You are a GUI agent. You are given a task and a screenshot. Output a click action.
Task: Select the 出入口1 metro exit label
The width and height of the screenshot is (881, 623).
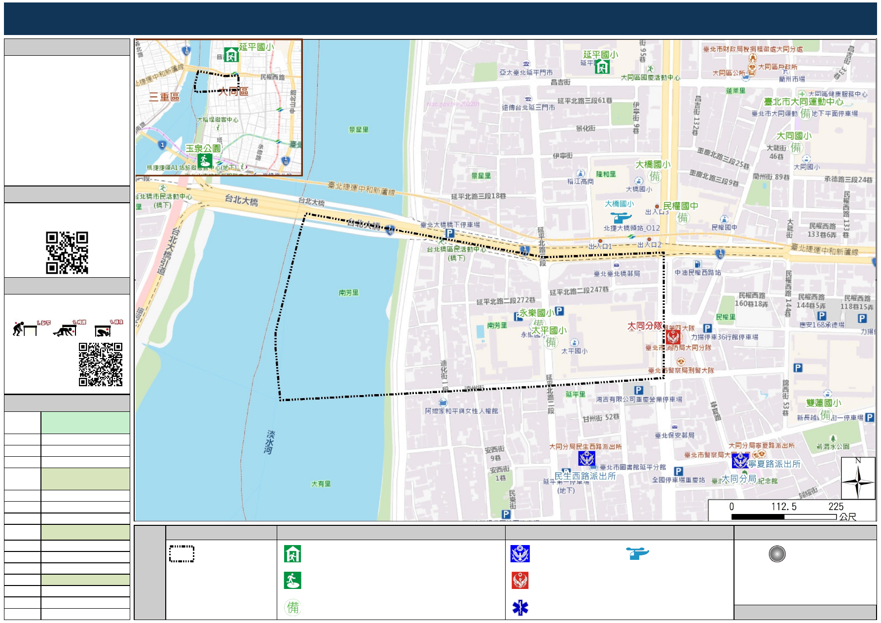coord(600,246)
